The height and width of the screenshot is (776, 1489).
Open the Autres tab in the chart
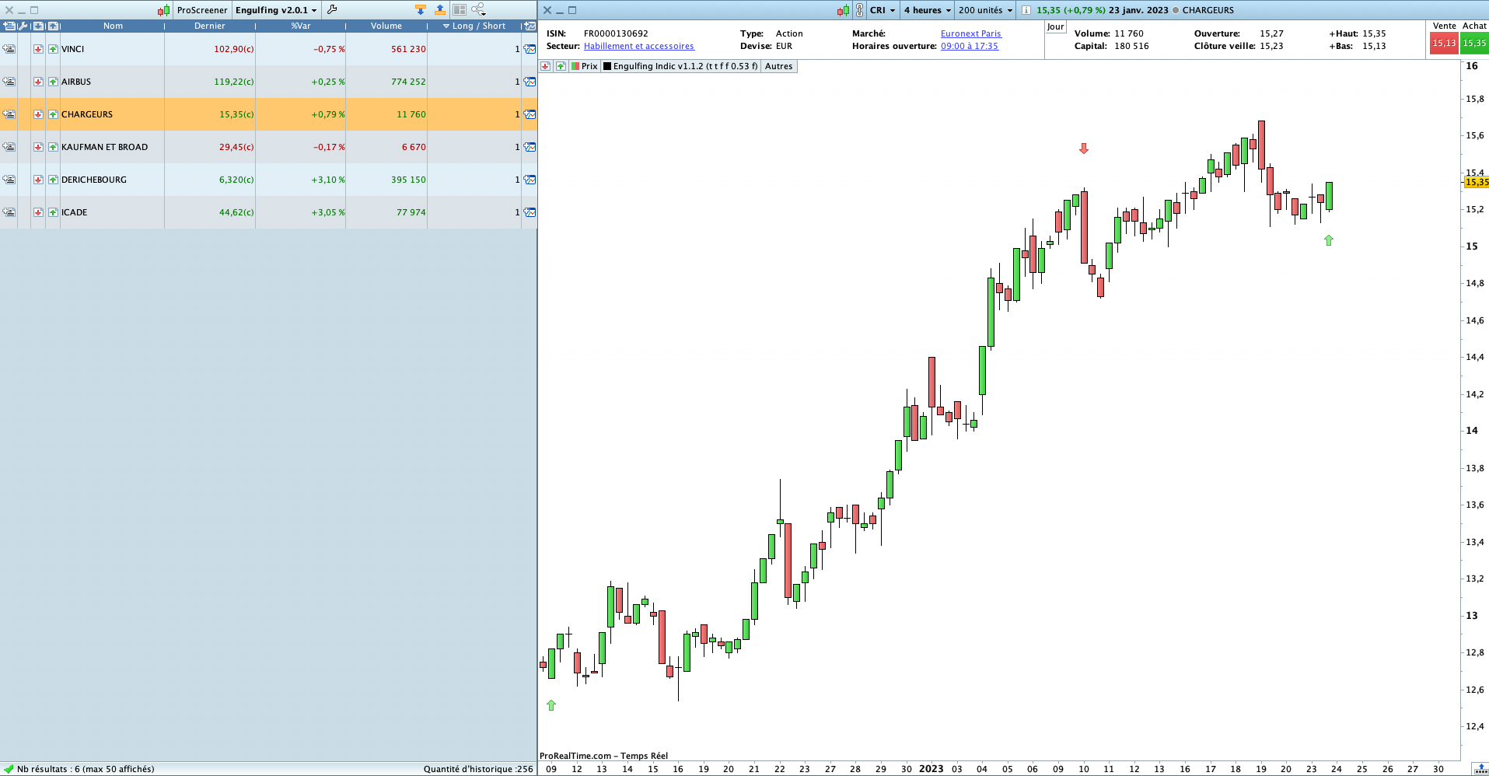click(778, 66)
